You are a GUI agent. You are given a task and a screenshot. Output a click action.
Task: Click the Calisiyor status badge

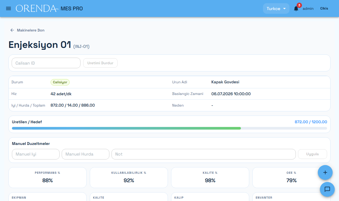click(x=60, y=82)
